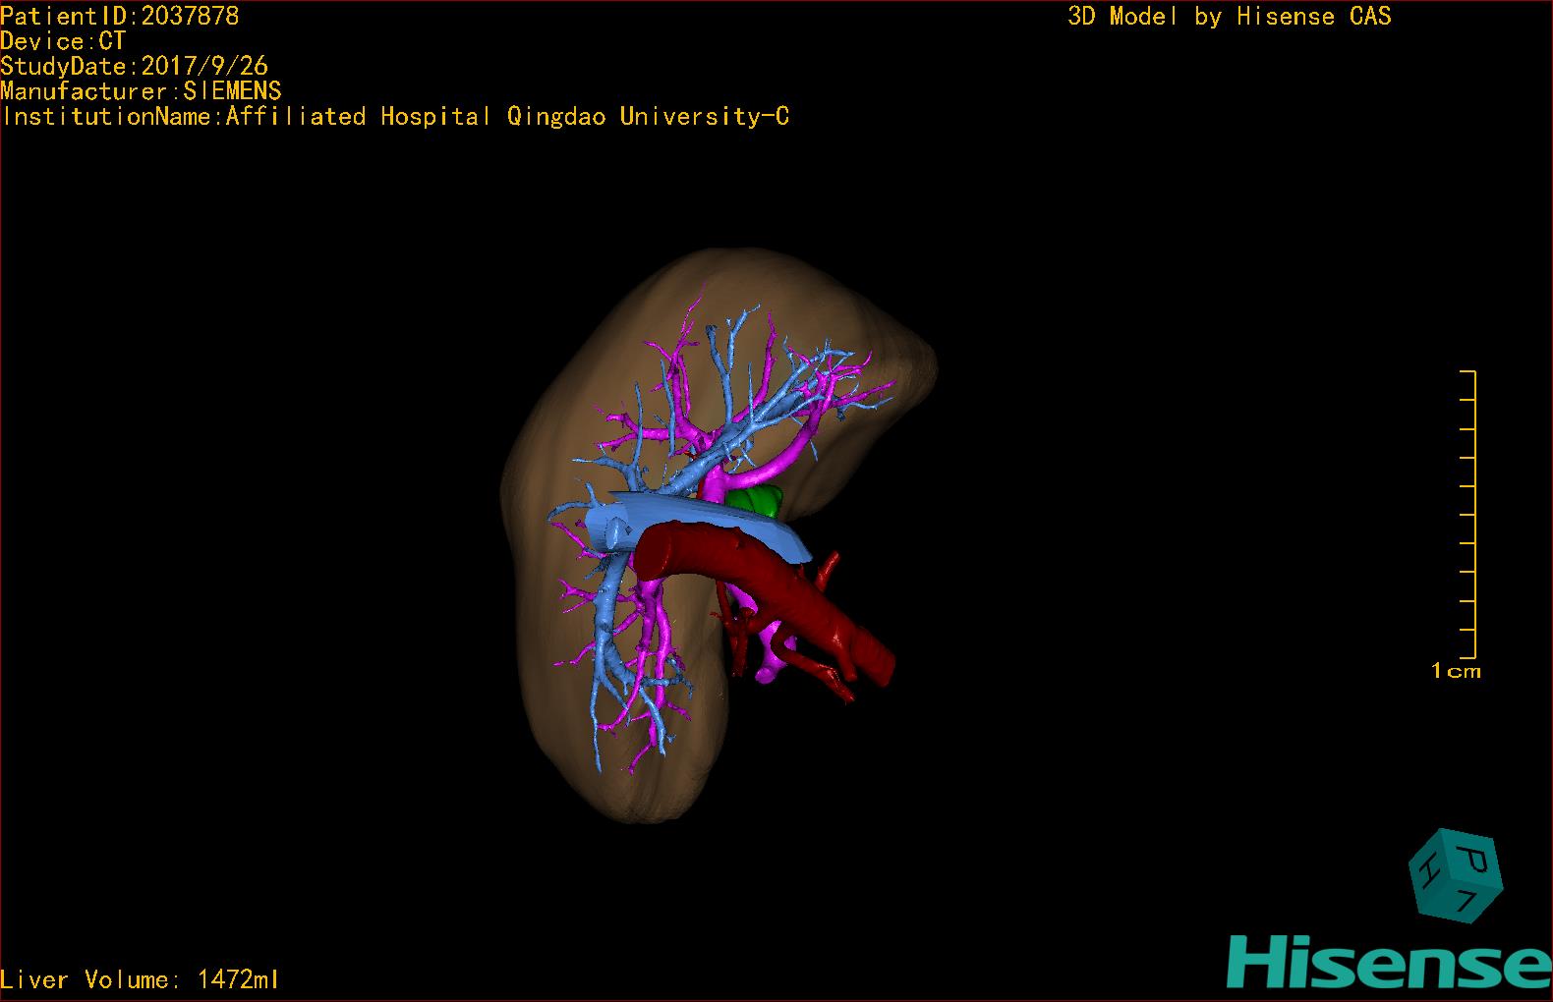Viewport: 1553px width, 1002px height.
Task: Click the H face of orientation cube
Action: (1427, 872)
